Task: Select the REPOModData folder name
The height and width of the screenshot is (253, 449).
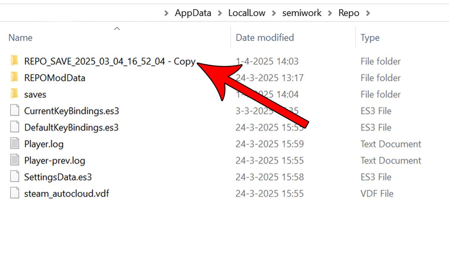Action: [55, 78]
